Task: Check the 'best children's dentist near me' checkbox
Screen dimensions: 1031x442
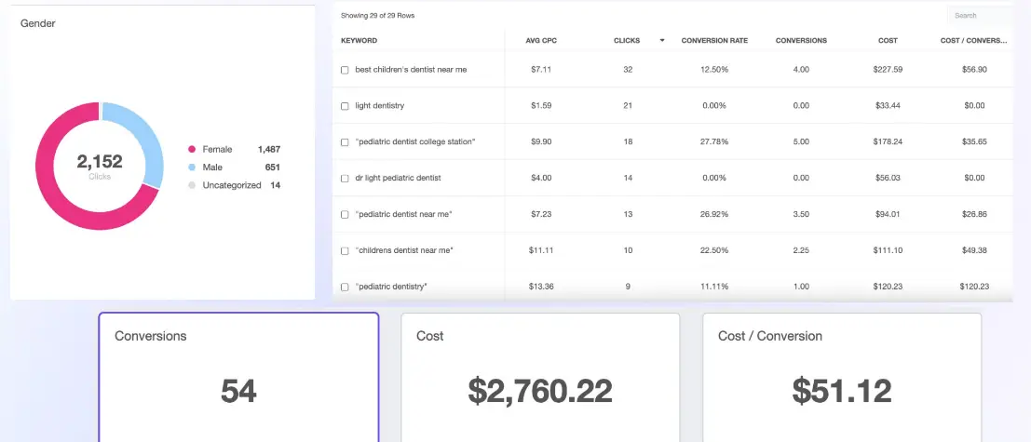Action: click(345, 70)
